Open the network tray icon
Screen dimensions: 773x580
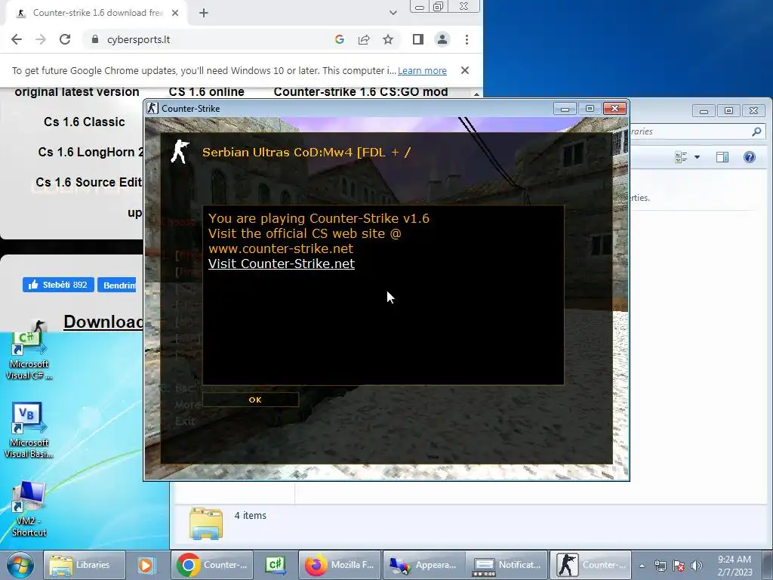[660, 566]
